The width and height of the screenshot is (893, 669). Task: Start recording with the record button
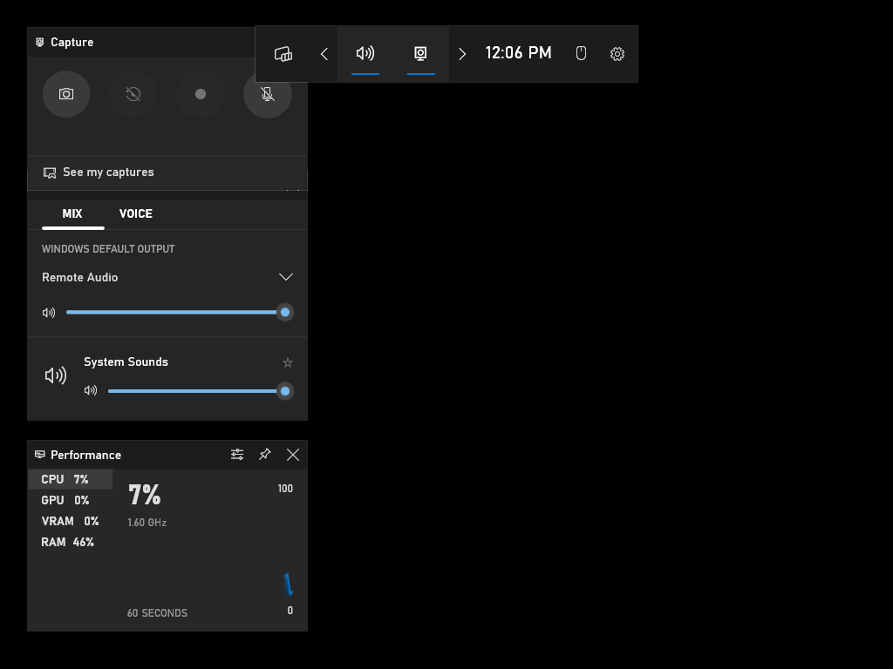pos(201,94)
